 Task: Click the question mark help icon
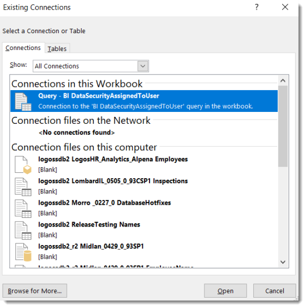click(257, 7)
